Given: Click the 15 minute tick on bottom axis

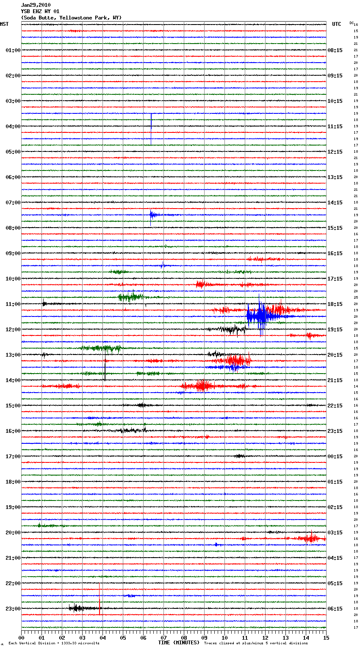Looking at the screenshot, I should click(x=326, y=638).
